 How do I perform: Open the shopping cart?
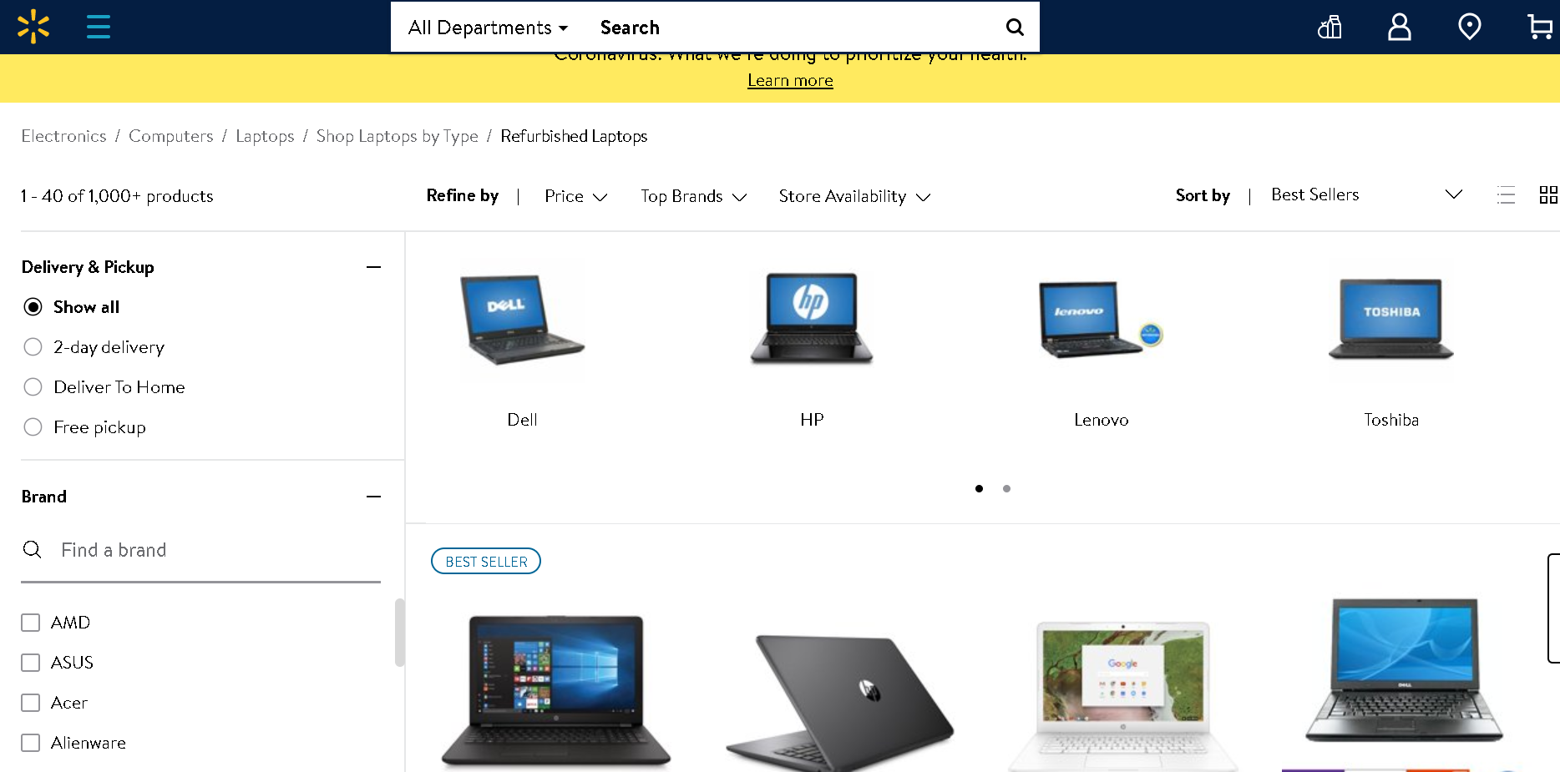(1540, 27)
